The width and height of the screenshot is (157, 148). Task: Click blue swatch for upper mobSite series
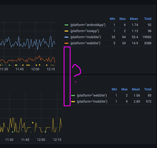[66, 37]
